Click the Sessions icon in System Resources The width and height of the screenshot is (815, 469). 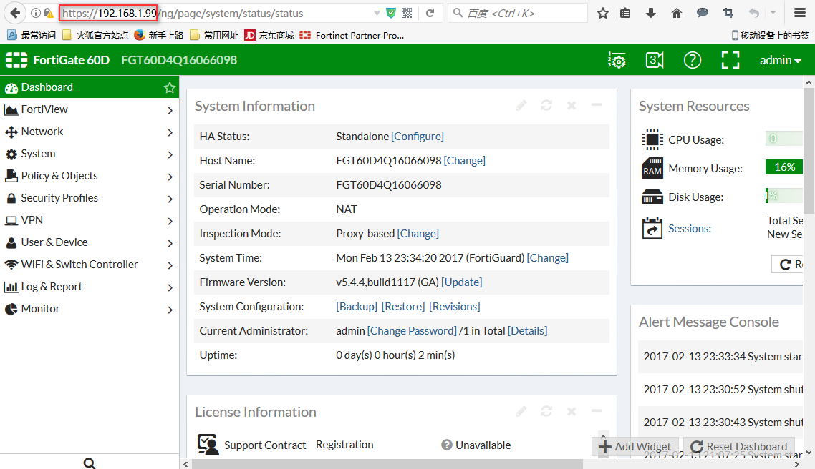(x=652, y=228)
